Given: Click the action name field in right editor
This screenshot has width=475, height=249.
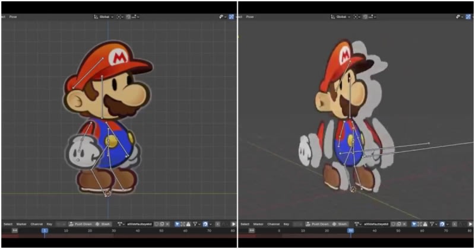Looking at the screenshot, I should click(x=375, y=224).
